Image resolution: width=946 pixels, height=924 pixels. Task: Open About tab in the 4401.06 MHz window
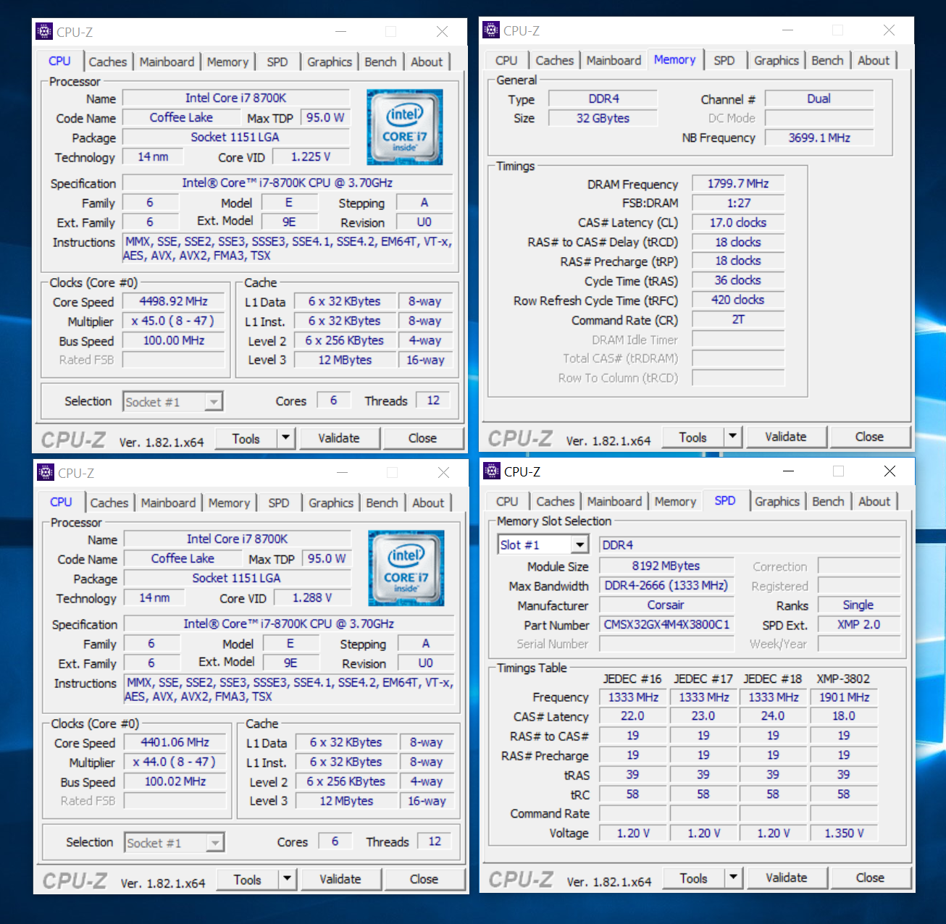428,503
